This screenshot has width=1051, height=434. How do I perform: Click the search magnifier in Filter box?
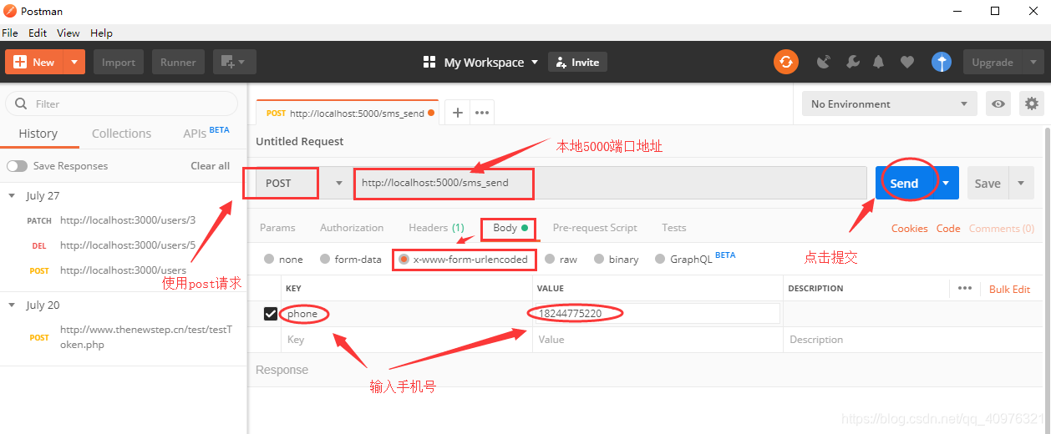point(20,104)
